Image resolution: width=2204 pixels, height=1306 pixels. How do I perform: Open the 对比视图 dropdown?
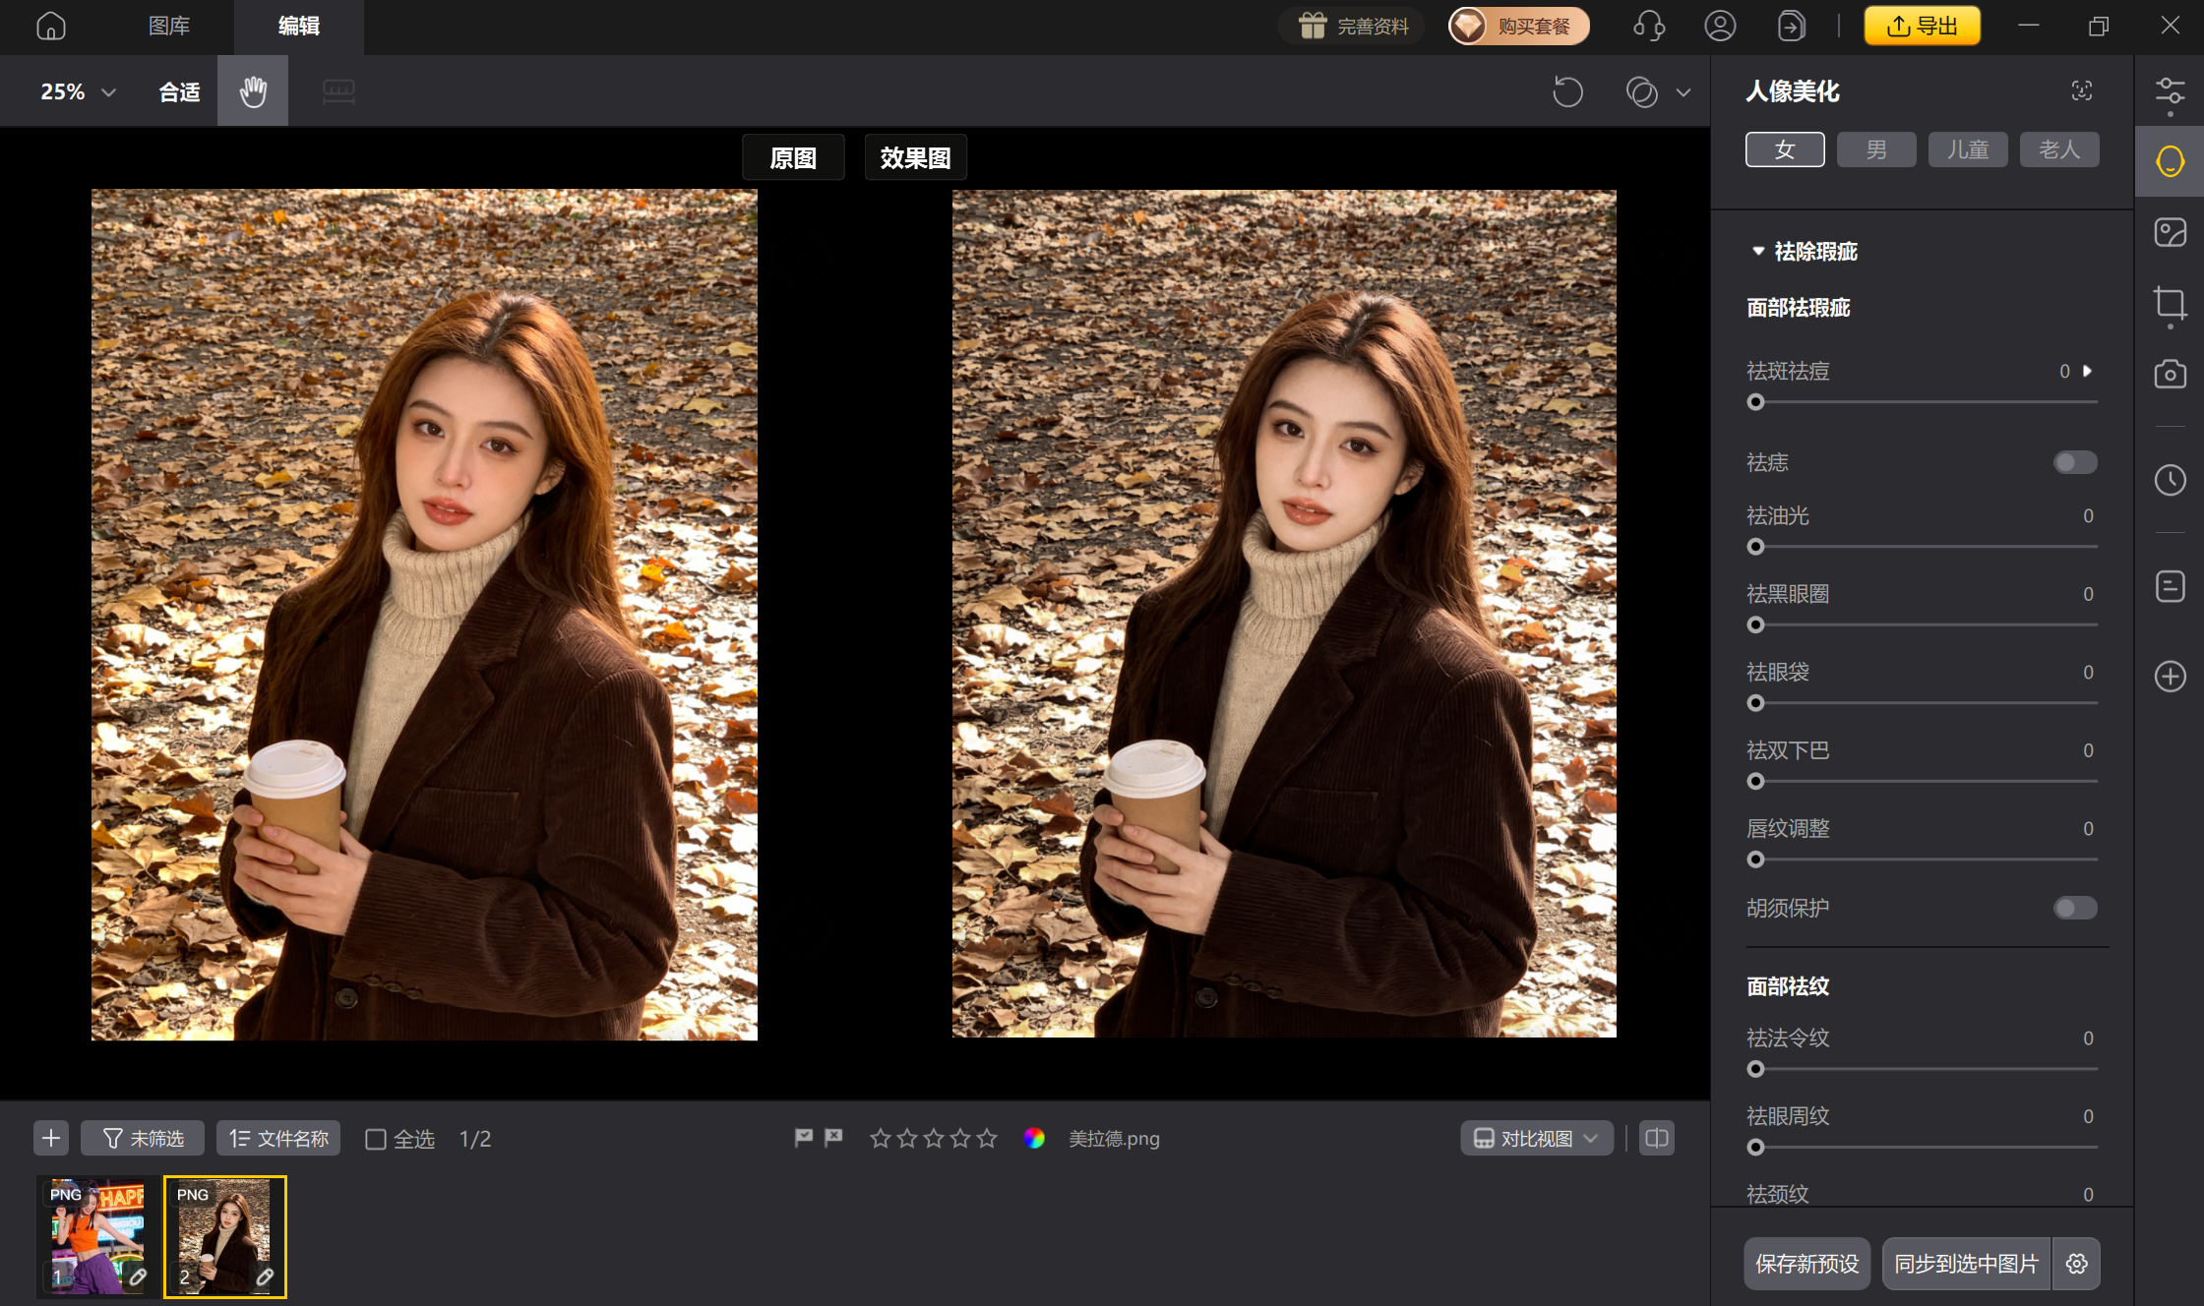tap(1536, 1138)
